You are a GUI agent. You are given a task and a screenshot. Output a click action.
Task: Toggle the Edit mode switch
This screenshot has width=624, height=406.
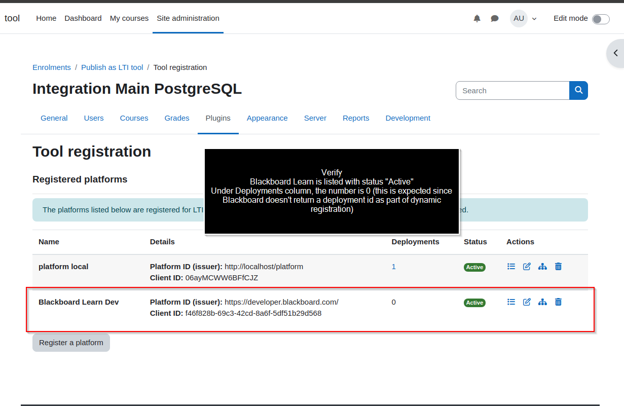[601, 19]
